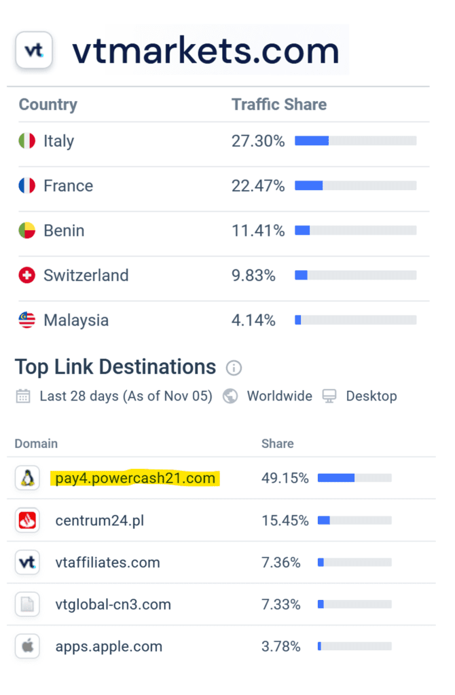
Task: Open the vtglobal-cn3.com domain link
Action: (113, 604)
